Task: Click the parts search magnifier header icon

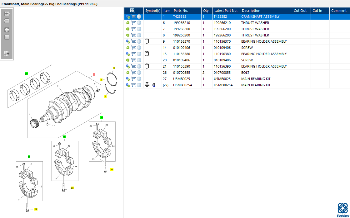Action: (132, 11)
